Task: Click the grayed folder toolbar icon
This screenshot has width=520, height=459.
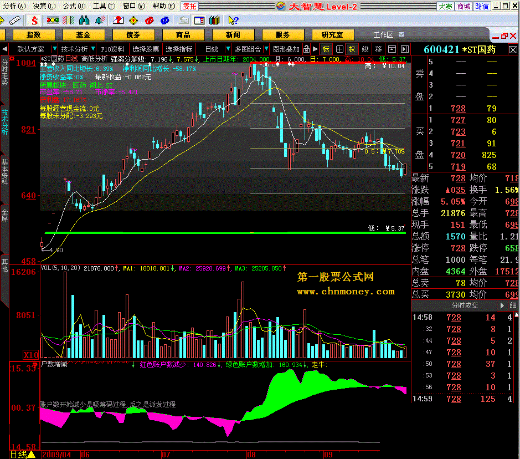Action: pyautogui.click(x=183, y=21)
